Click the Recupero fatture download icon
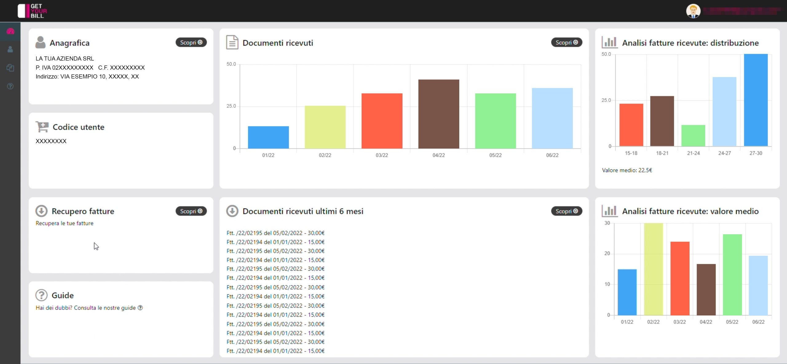Viewport: 787px width, 364px height. coord(41,211)
